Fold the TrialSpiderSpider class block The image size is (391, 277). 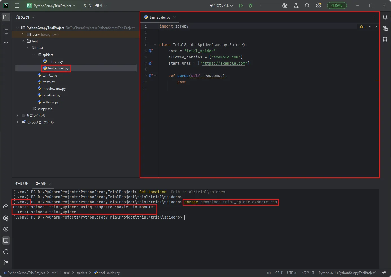point(155,45)
